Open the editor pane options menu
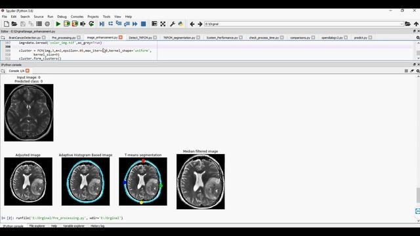Viewport: 420px width, 236px height. (x=418, y=38)
